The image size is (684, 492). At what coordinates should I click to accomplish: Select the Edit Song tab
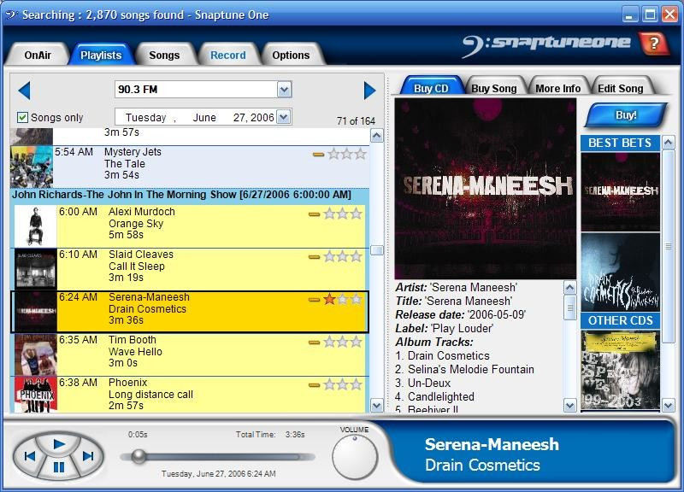[x=621, y=89]
